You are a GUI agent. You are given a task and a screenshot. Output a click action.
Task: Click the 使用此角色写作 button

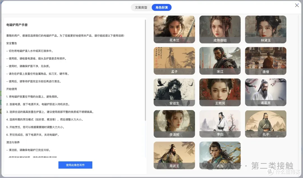pyautogui.click(x=75, y=165)
